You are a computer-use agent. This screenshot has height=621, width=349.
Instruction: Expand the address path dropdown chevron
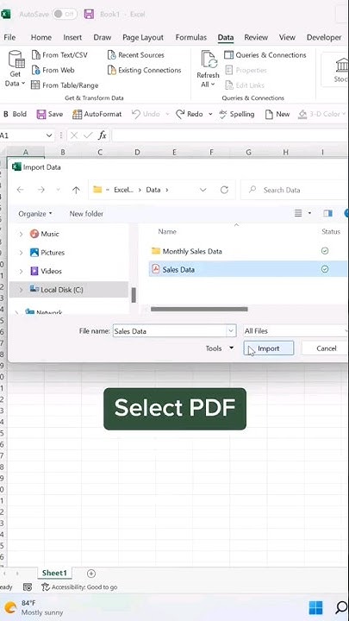(x=203, y=190)
